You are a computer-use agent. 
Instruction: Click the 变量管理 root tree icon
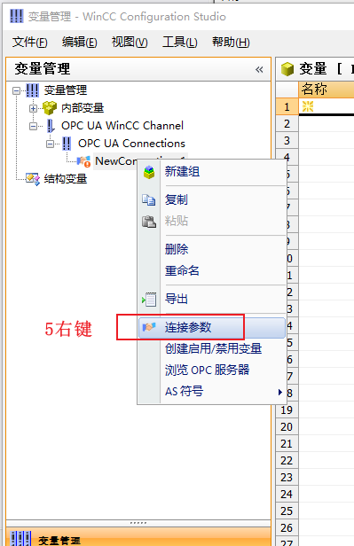pyautogui.click(x=33, y=90)
